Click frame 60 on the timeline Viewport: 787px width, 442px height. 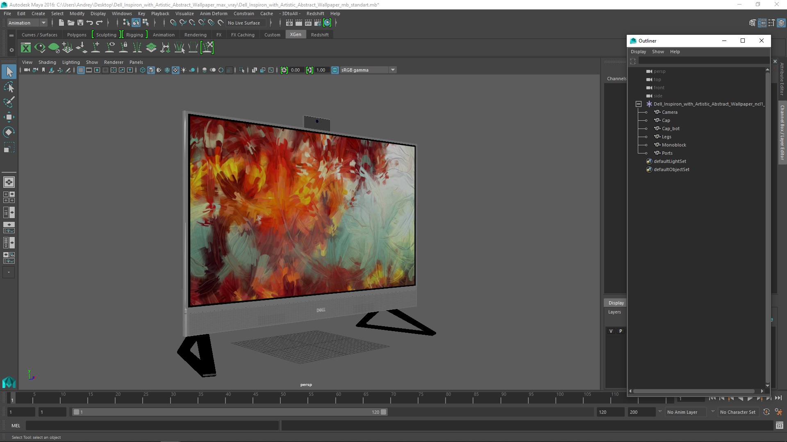pos(339,398)
